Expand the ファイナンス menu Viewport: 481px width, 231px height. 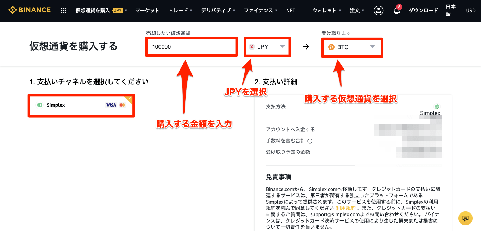click(x=261, y=11)
